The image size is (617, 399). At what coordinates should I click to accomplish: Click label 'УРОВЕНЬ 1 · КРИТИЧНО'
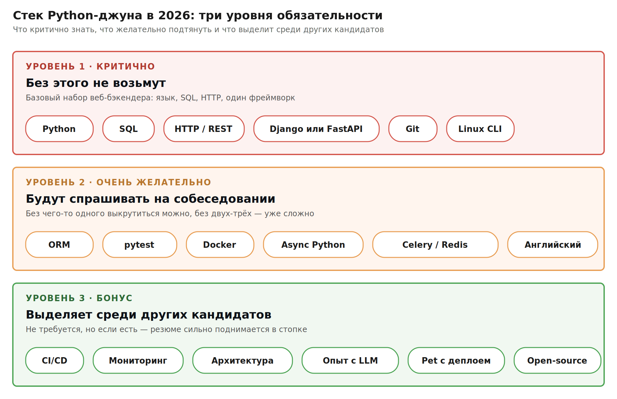[x=90, y=66]
